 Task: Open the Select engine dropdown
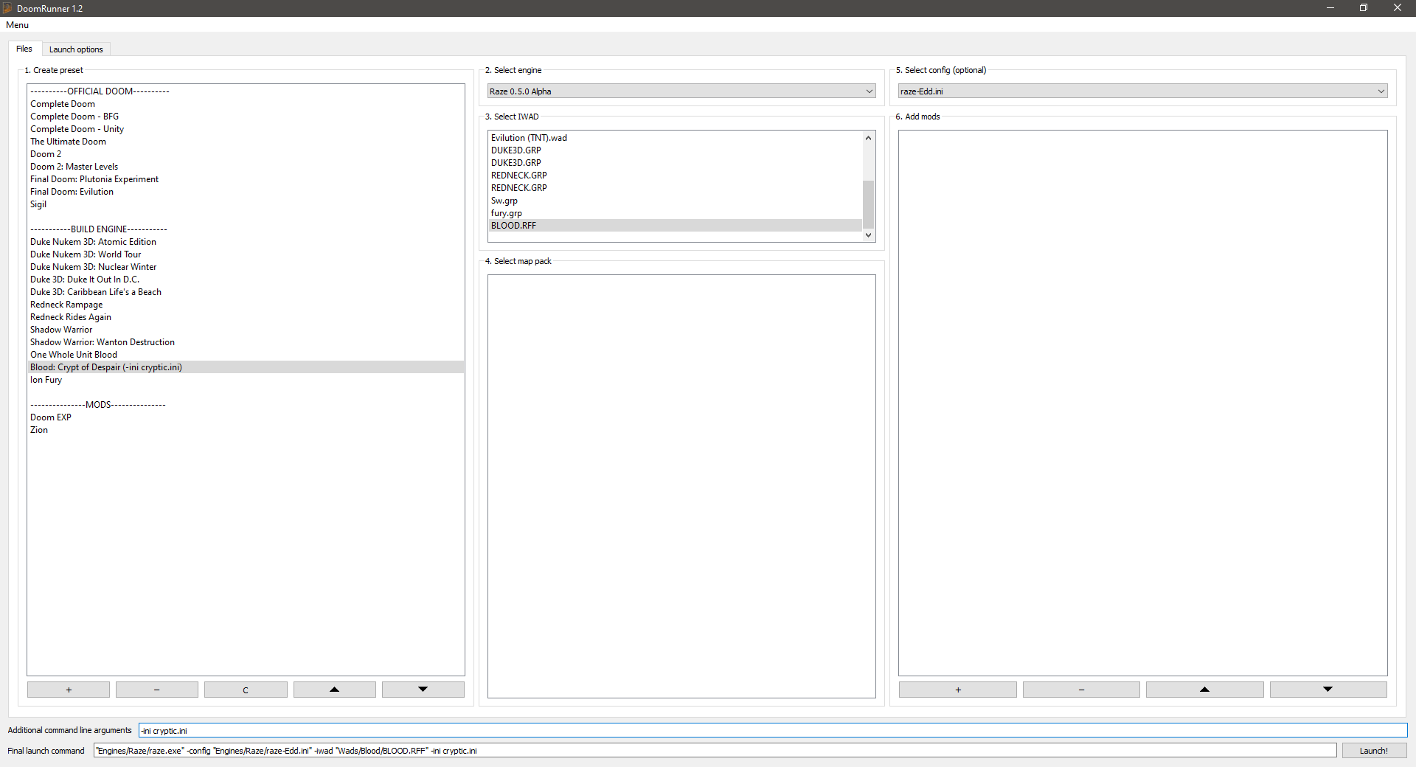click(x=681, y=91)
